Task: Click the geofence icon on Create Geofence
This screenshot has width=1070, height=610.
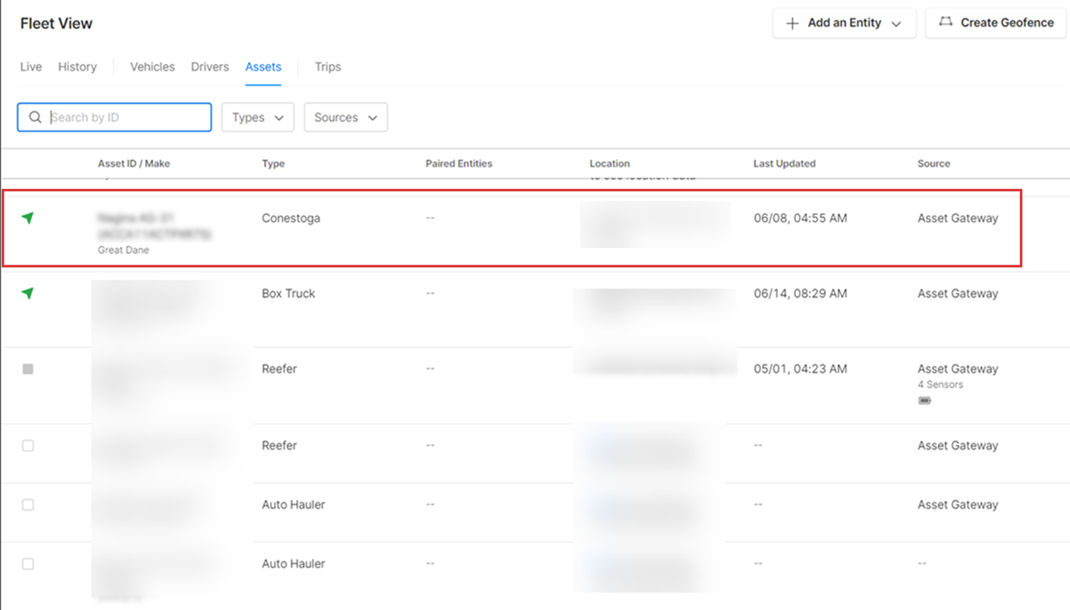Action: (945, 22)
